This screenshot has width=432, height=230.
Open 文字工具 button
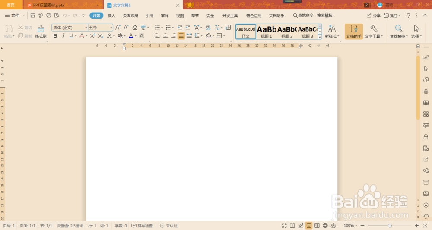pos(374,32)
